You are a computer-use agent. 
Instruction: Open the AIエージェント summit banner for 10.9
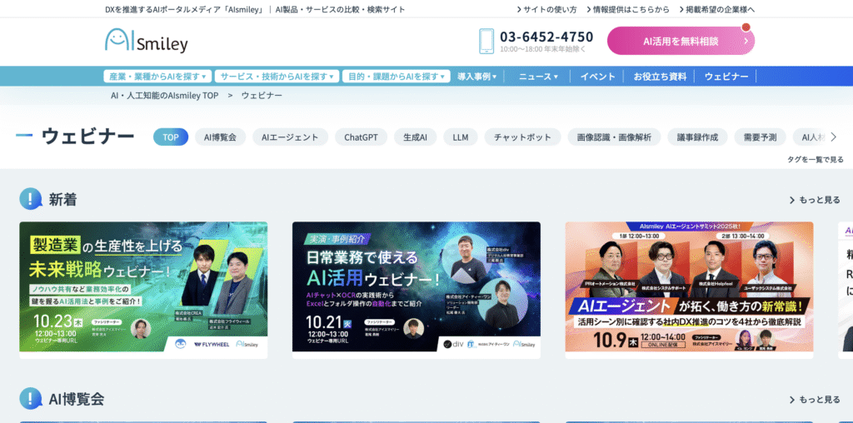pos(689,290)
